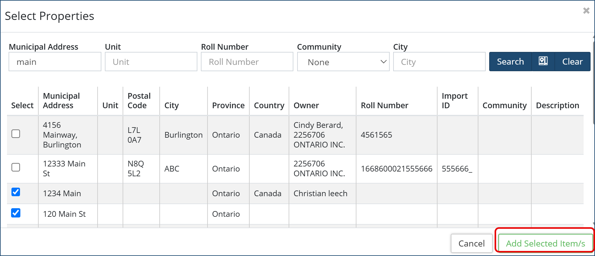
Task: Uncheck the 1234 Main property
Action: pyautogui.click(x=16, y=192)
